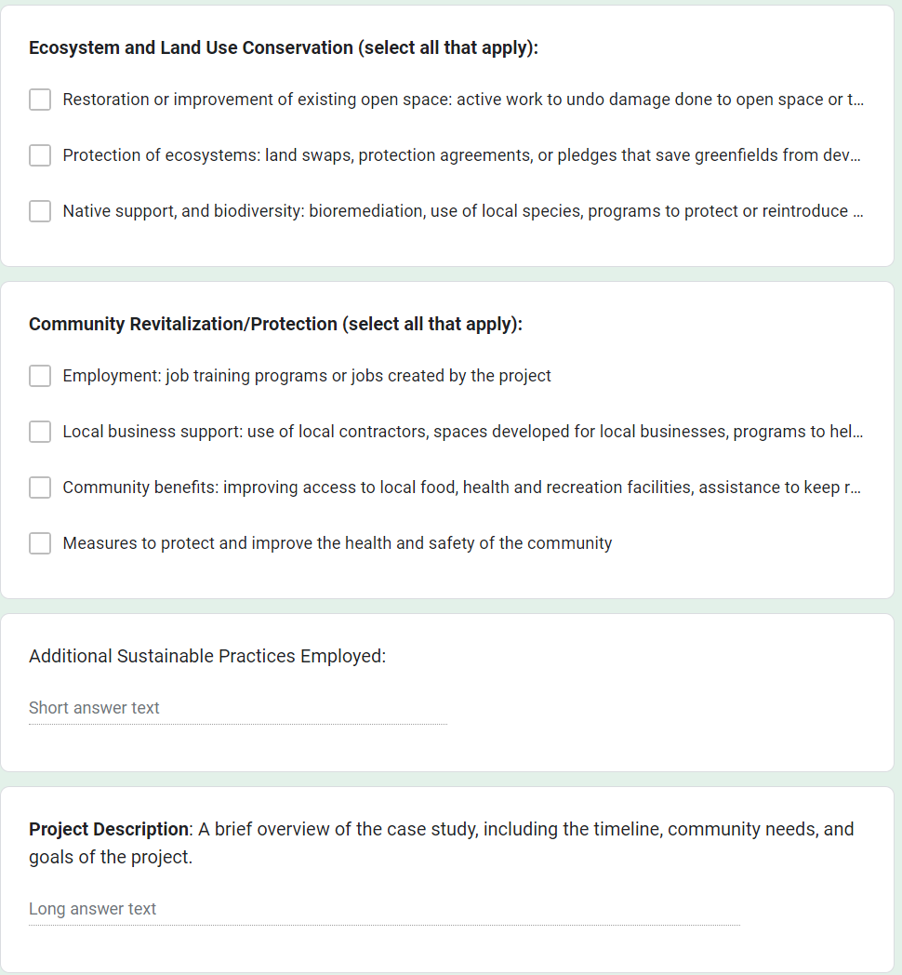
Task: Tick the Protection of ecosystems checkbox
Action: (40, 155)
